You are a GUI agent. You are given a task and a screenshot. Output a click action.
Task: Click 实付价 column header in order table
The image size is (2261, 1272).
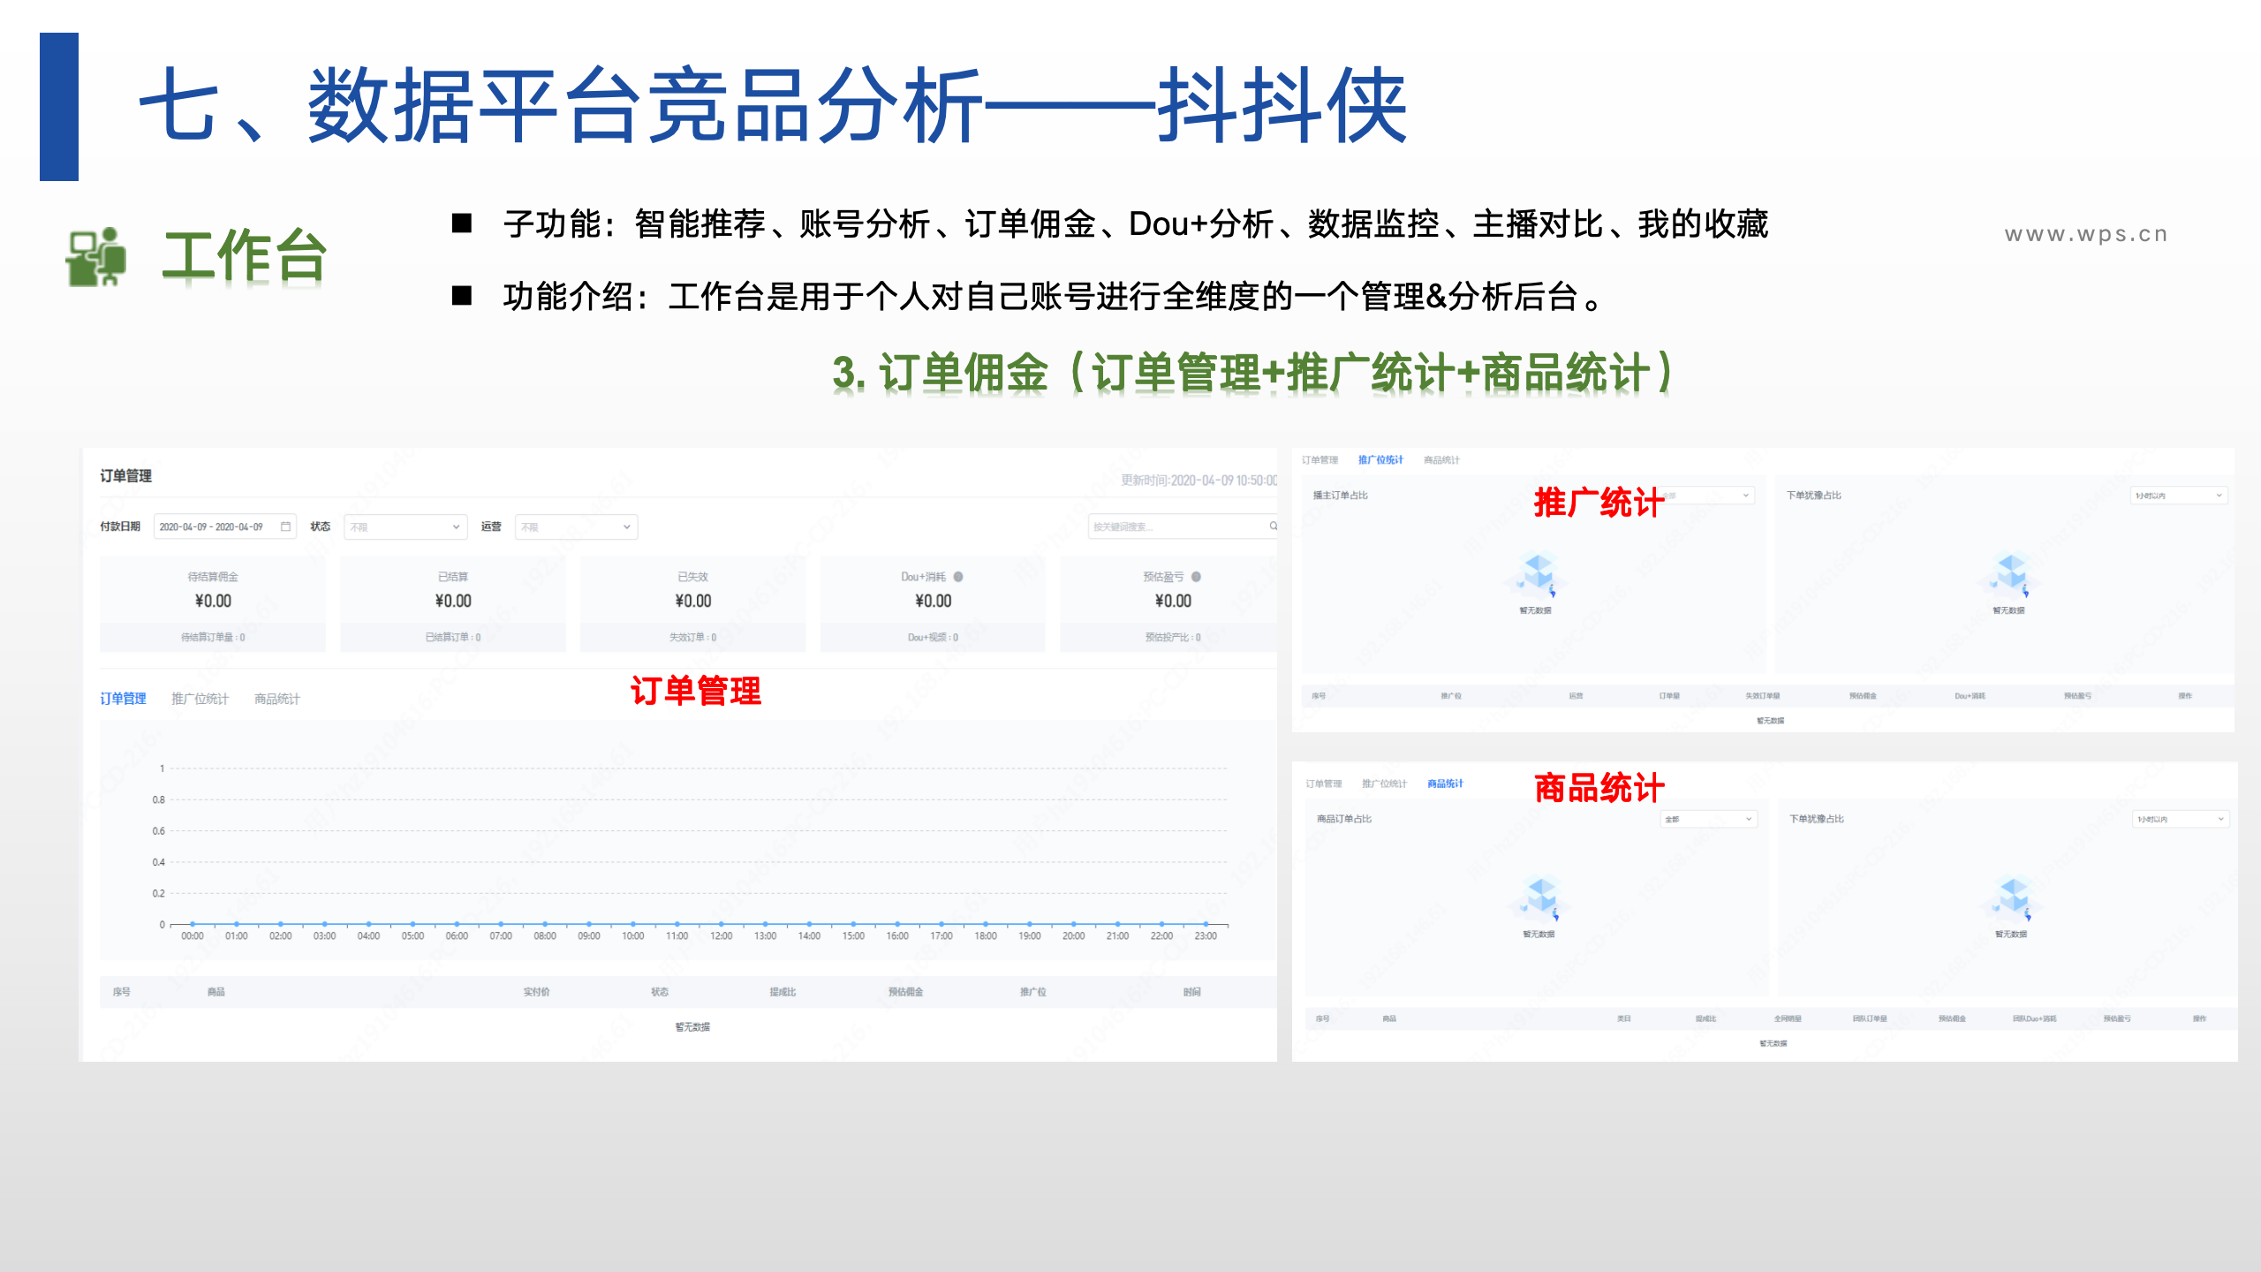pyautogui.click(x=536, y=992)
